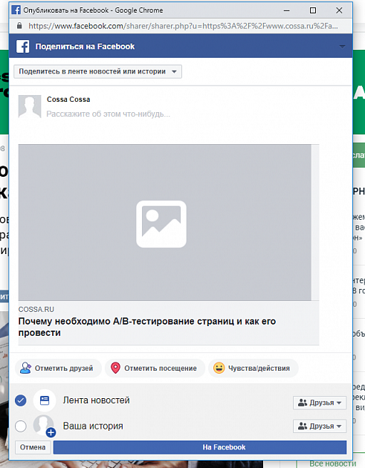This screenshot has width=365, height=468.
Task: Click 'Отметить друзей' button
Action: 58,368
